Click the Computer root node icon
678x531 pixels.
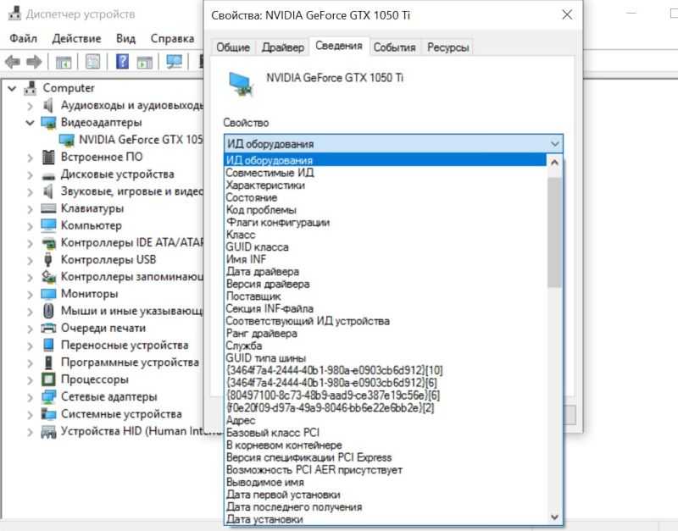click(x=30, y=88)
